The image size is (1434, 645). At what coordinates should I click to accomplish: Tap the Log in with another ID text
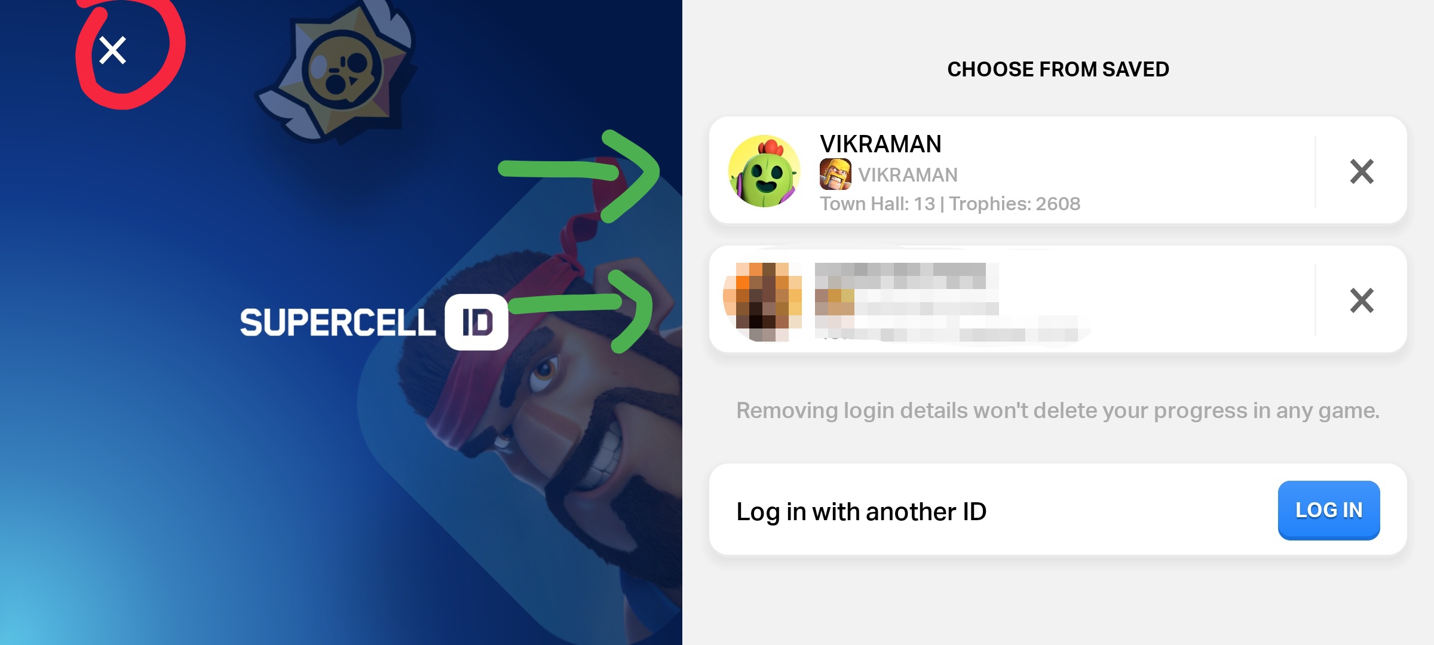(861, 512)
